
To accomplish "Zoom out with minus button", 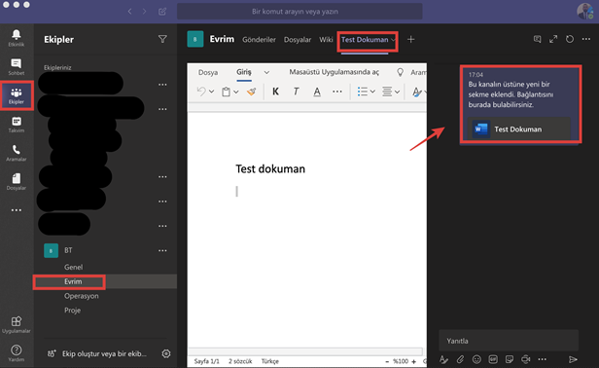I will pos(387,361).
